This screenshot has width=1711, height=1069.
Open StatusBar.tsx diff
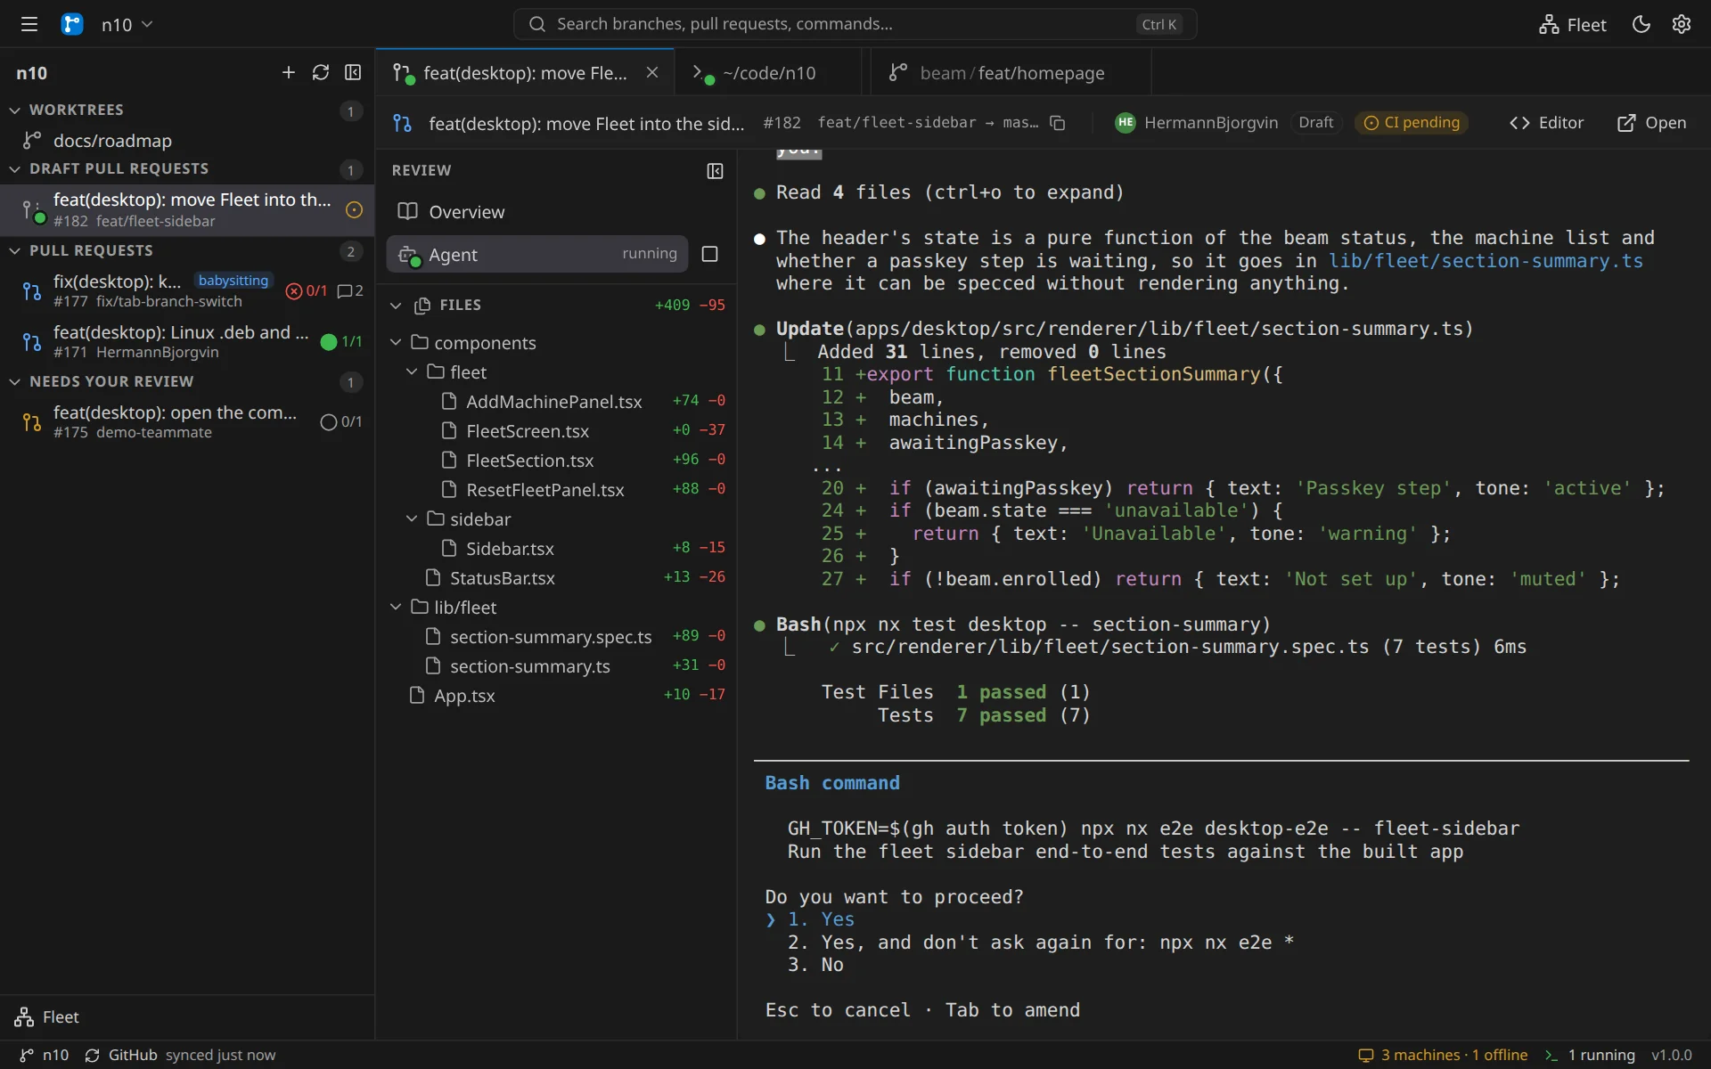tap(557, 577)
